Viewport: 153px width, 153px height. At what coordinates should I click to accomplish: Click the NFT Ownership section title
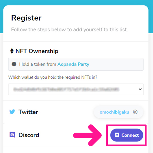[x=37, y=51]
